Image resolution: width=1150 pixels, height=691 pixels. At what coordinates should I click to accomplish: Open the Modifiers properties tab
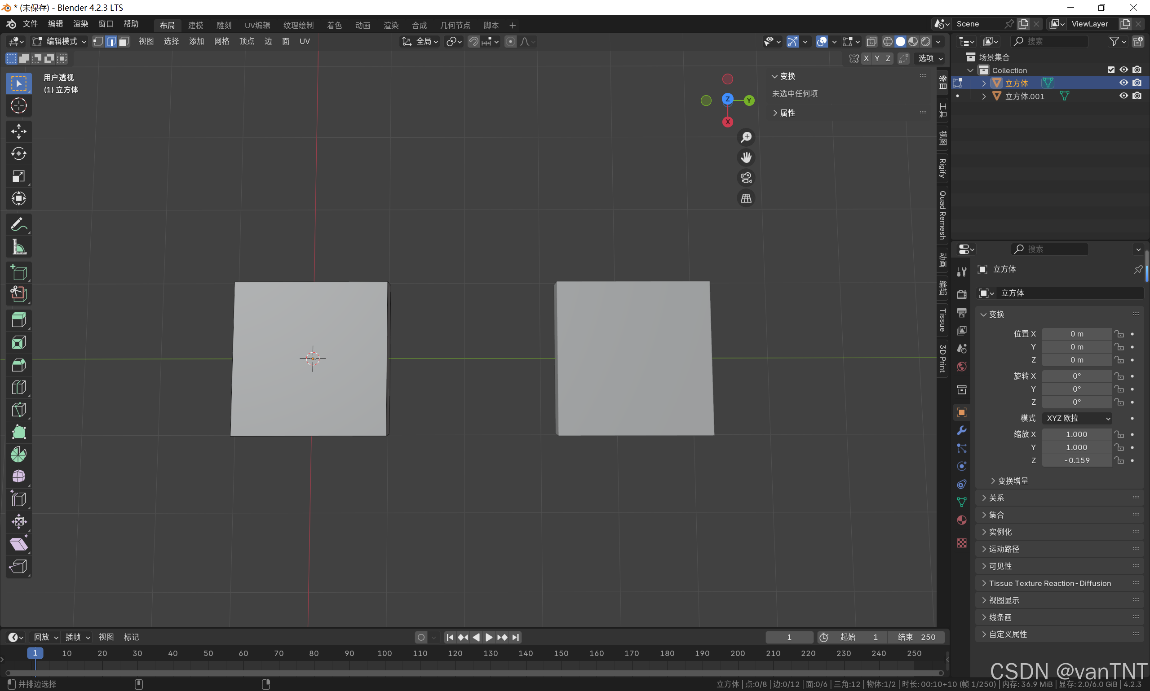click(961, 430)
